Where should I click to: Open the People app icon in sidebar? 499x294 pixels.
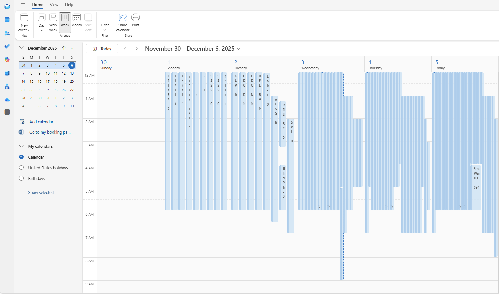(x=7, y=33)
